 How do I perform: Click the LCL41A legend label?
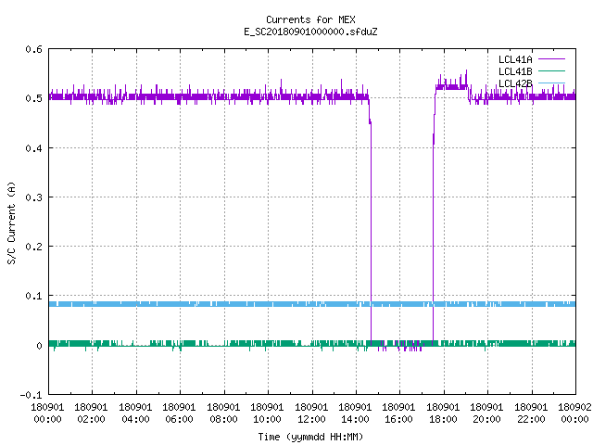click(x=515, y=59)
